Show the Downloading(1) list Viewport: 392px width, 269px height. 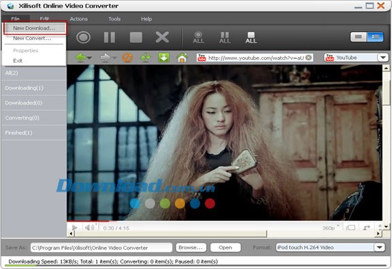tap(34, 88)
